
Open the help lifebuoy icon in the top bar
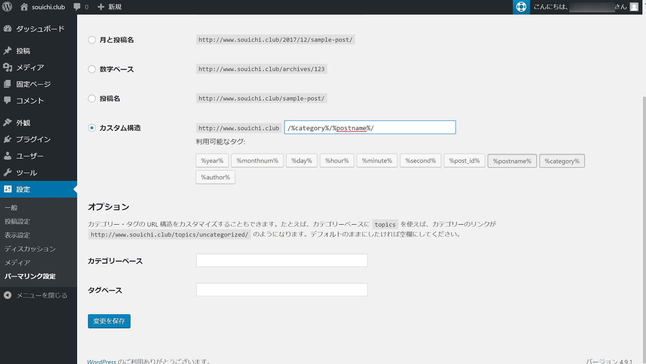coord(521,7)
